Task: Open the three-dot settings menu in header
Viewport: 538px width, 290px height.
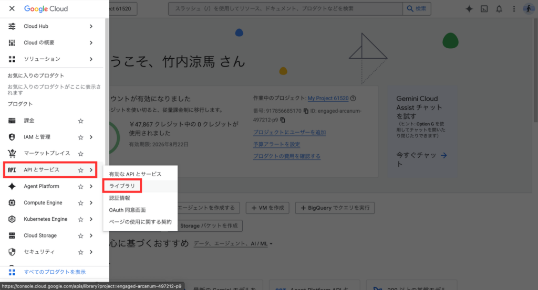Action: 514,9
